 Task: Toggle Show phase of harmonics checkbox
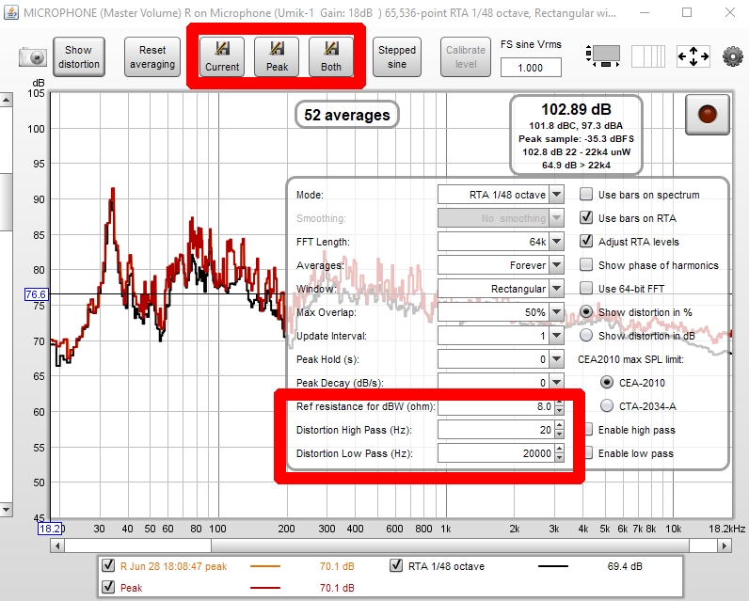tap(585, 265)
